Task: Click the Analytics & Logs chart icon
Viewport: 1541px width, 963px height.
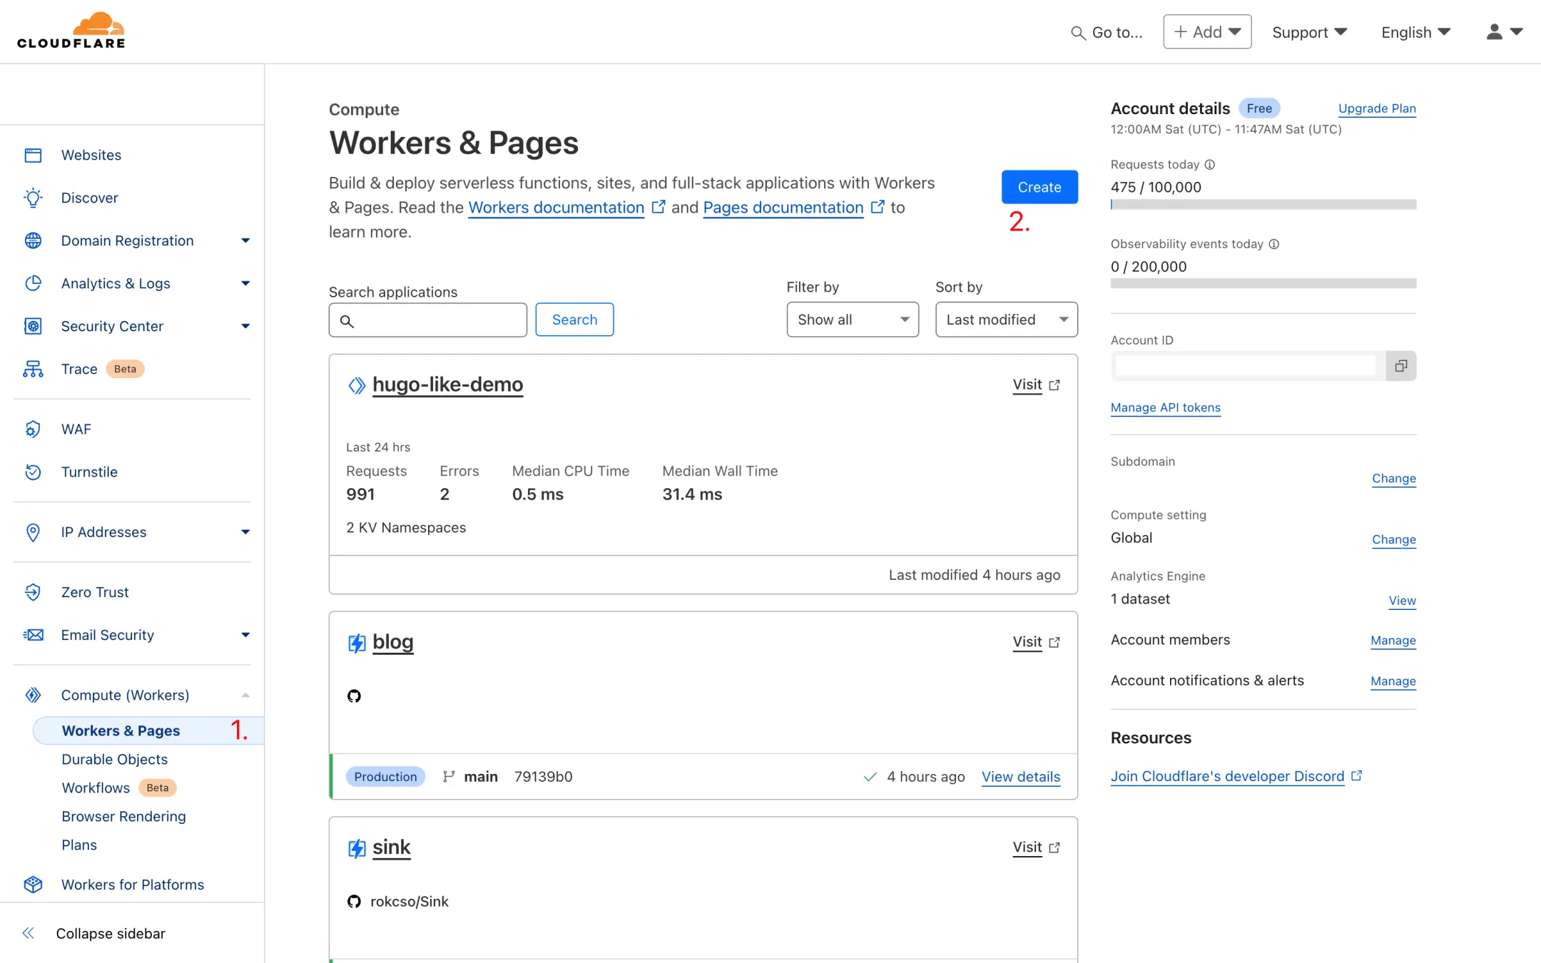Action: [x=33, y=283]
